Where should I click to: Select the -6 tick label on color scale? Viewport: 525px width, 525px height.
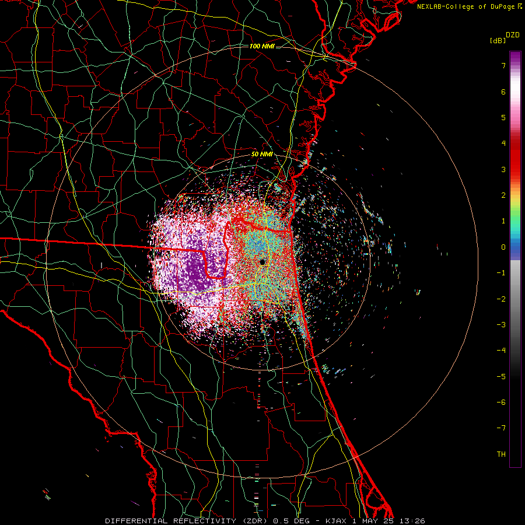click(501, 402)
